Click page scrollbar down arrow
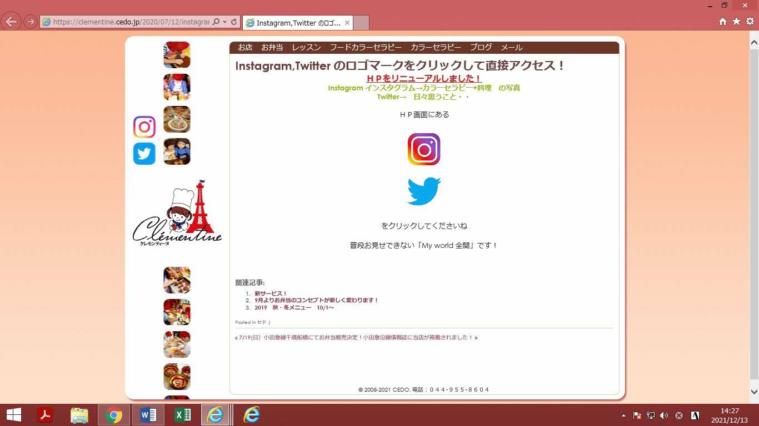This screenshot has width=759, height=426. (x=754, y=392)
